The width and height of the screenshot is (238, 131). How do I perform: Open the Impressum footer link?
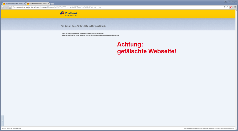tap(199, 128)
